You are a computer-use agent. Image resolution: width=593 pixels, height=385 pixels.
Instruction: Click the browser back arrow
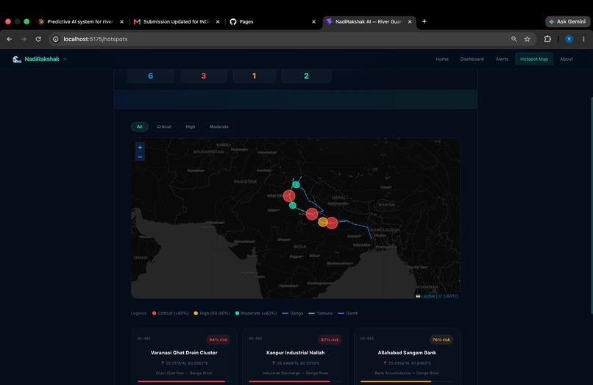coord(10,39)
